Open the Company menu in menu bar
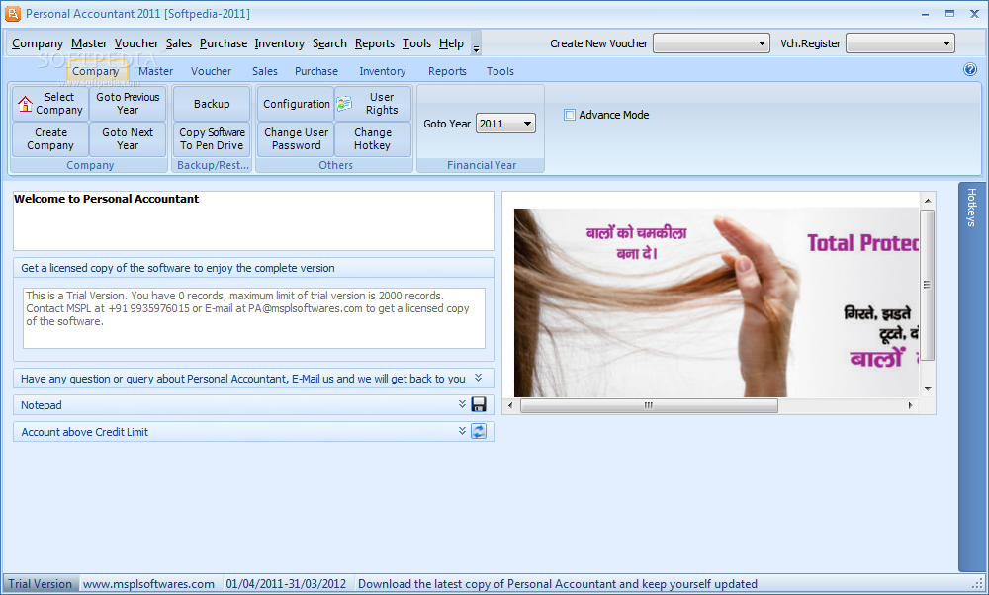This screenshot has width=989, height=595. click(38, 43)
